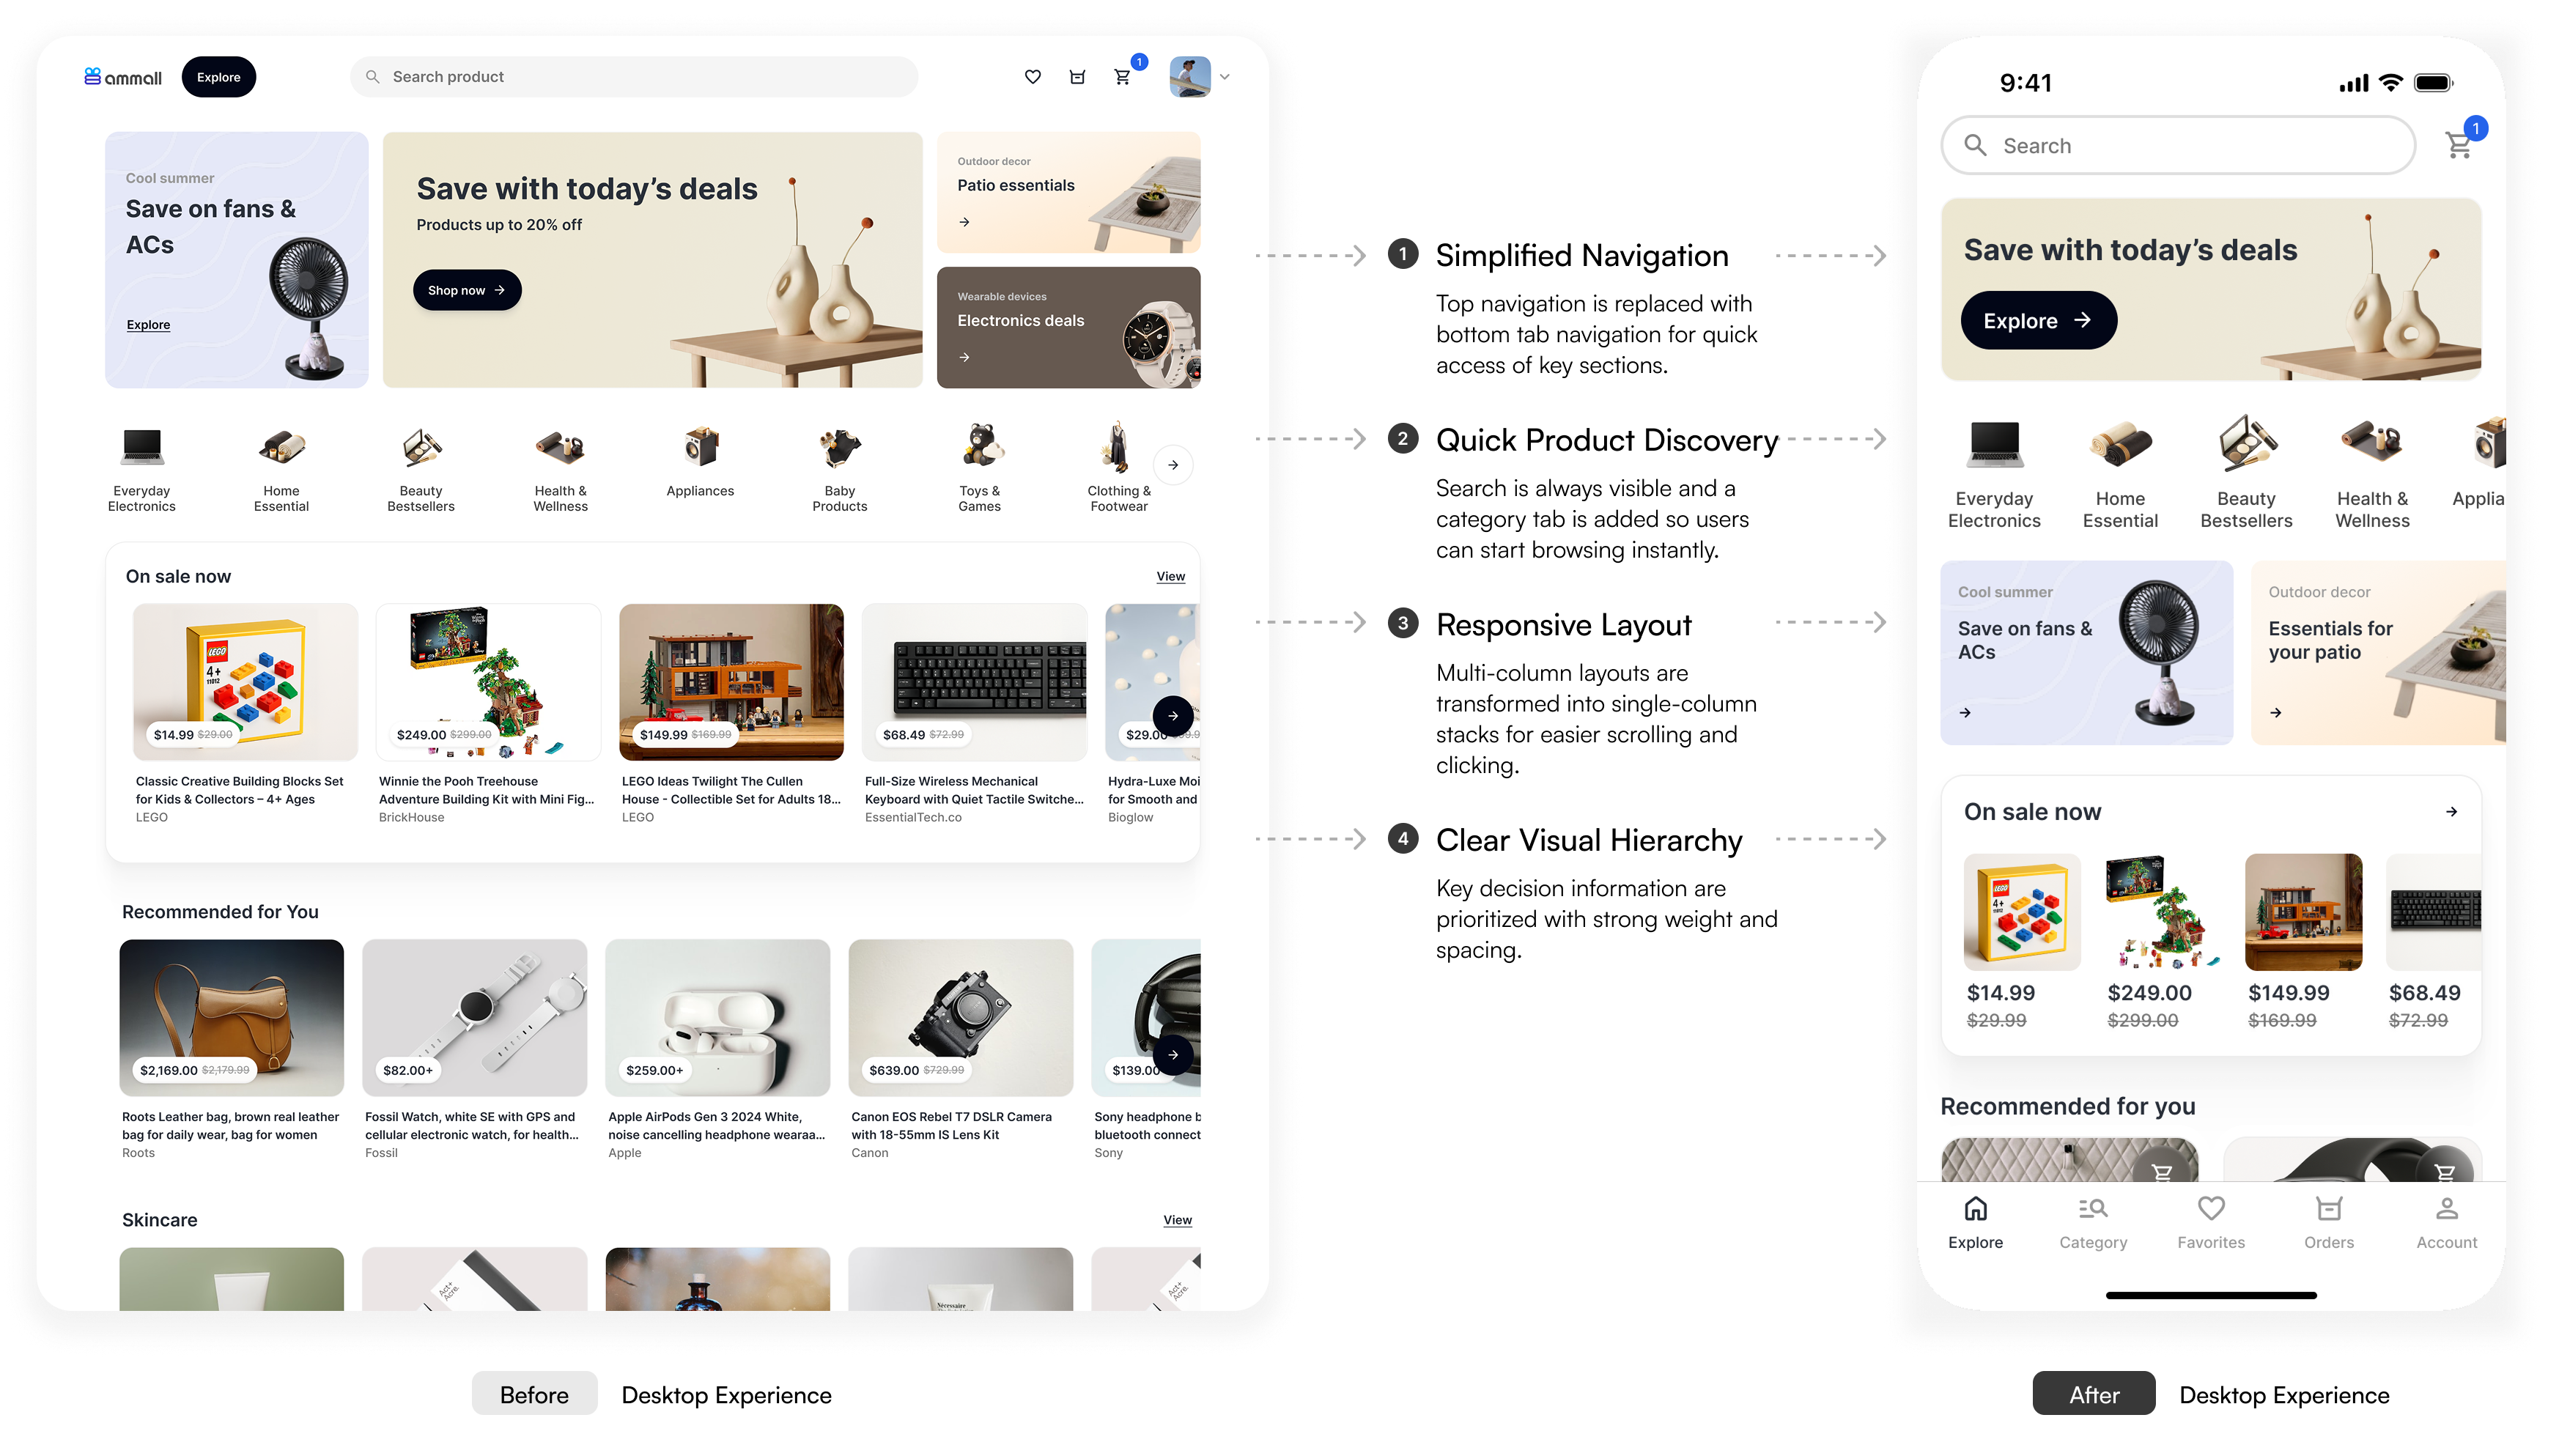Click the Explore pill in desktop header
The width and height of the screenshot is (2559, 1456).
(x=218, y=77)
